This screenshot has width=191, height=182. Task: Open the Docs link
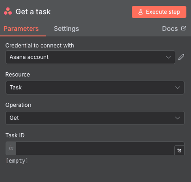pos(174,29)
